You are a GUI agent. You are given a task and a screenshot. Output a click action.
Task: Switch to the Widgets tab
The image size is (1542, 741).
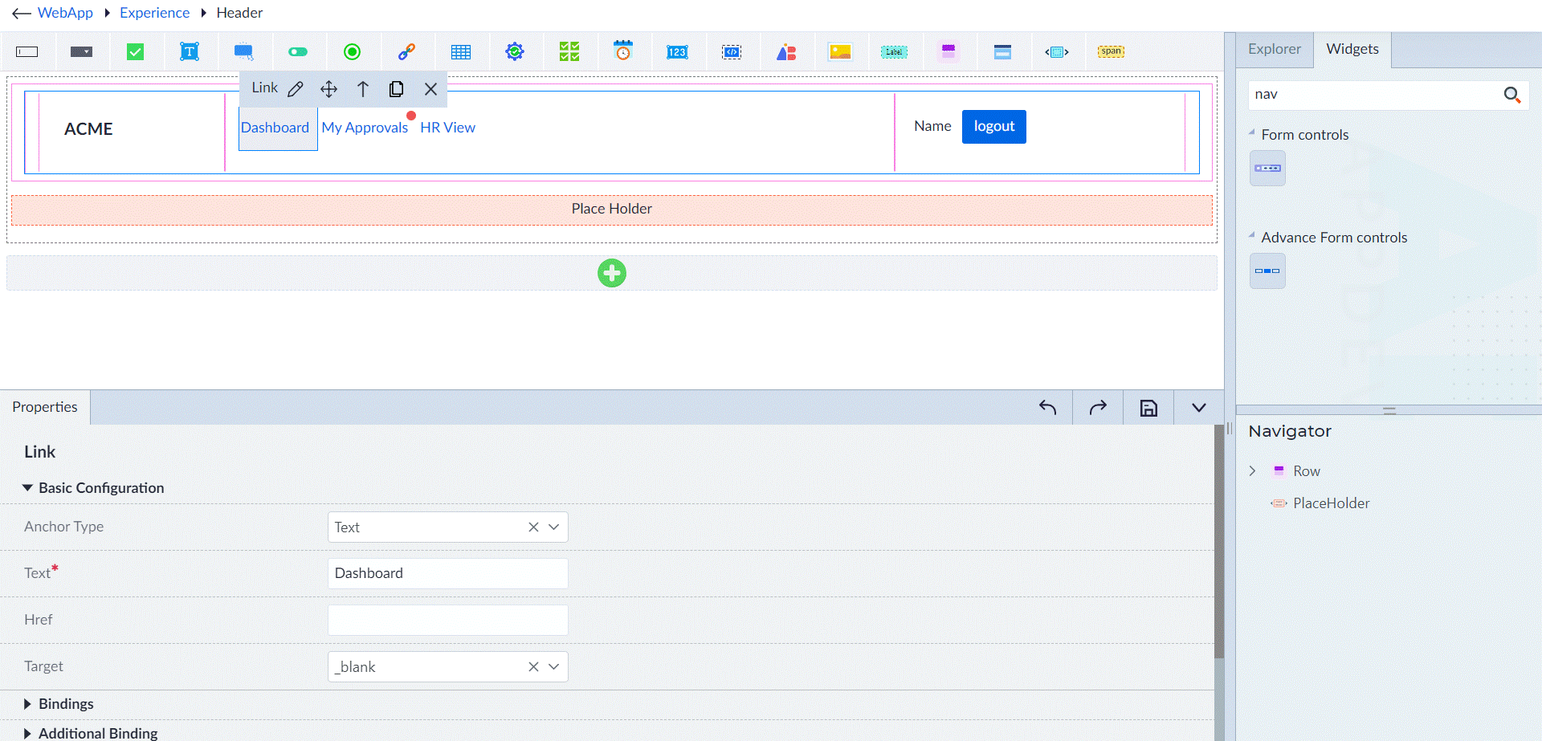(x=1352, y=50)
